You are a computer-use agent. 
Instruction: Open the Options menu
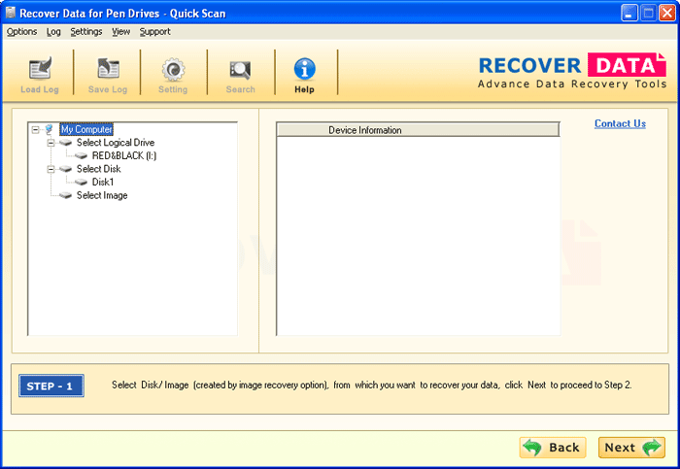pos(21,31)
